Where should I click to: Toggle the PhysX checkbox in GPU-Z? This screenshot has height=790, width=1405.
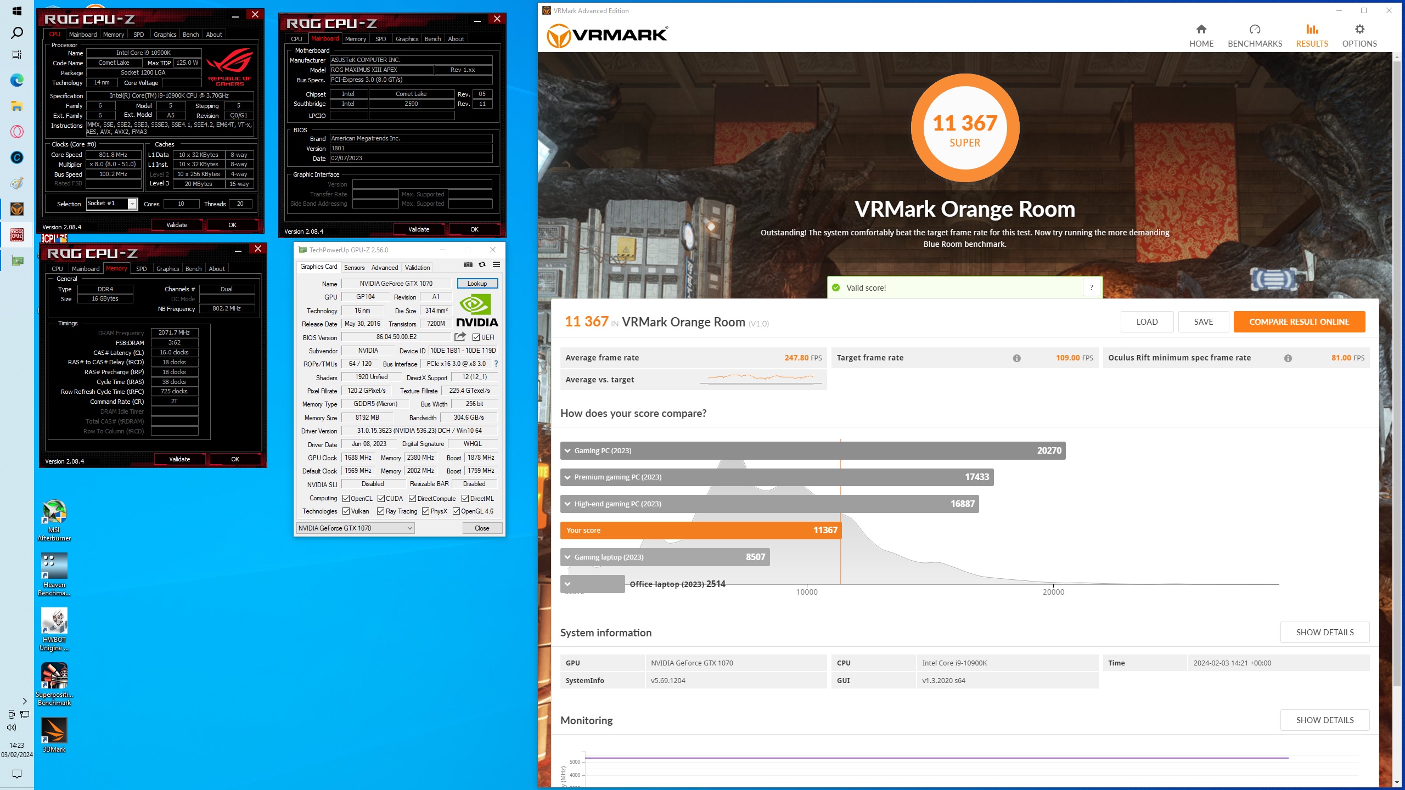point(425,511)
